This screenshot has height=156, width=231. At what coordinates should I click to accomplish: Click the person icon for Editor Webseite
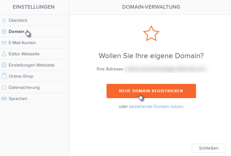pos(4,54)
